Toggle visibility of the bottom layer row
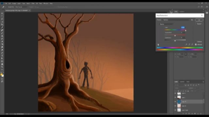 175,110
